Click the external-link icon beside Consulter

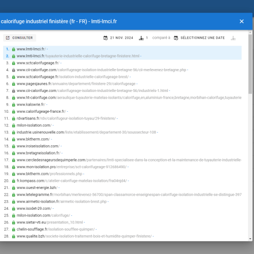point(8,38)
